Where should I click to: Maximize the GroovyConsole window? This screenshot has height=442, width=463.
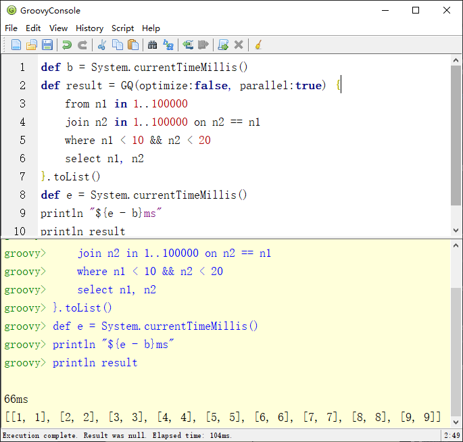coord(416,10)
